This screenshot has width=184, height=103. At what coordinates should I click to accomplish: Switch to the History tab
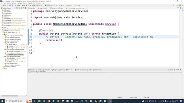tap(90, 70)
